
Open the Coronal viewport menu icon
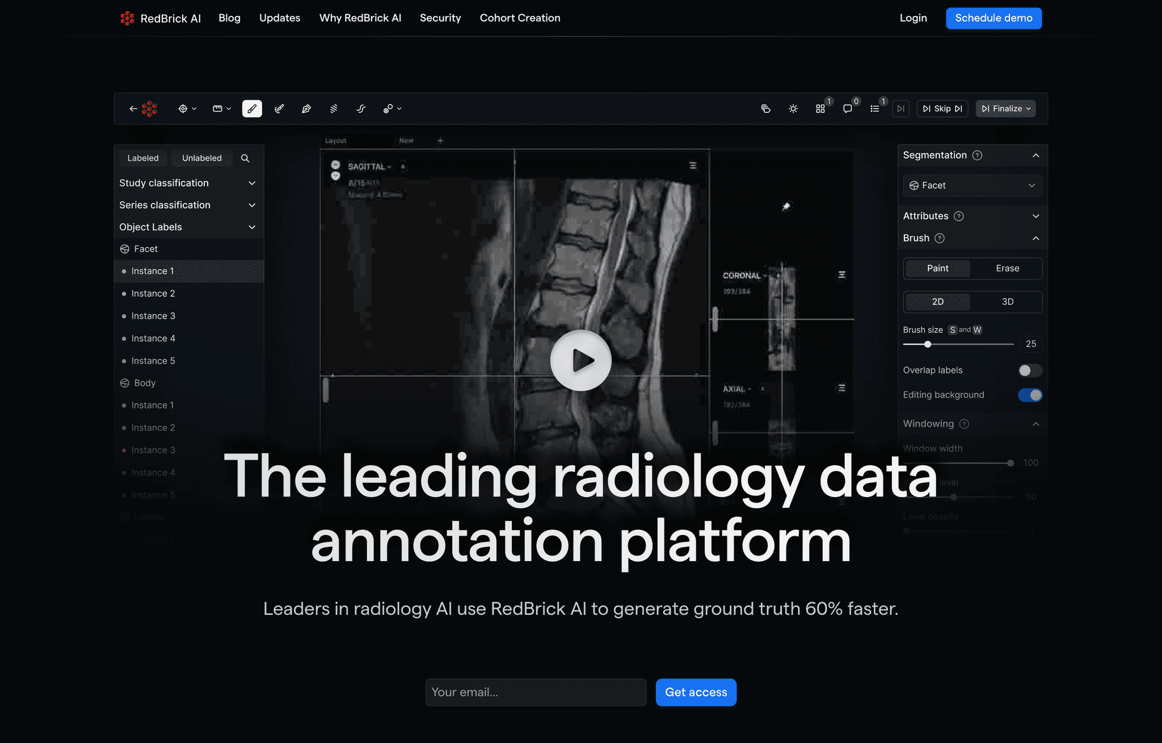coord(842,275)
